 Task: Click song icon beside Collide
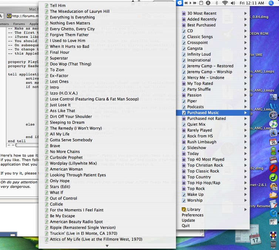47,204
